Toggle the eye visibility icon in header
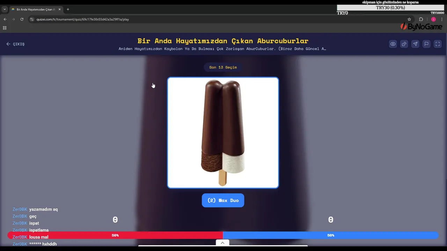This screenshot has width=447, height=251. click(x=393, y=44)
